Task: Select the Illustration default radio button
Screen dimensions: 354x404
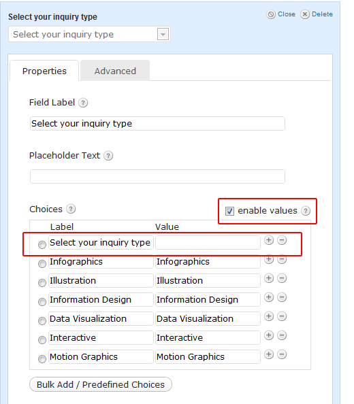Action: tap(42, 283)
